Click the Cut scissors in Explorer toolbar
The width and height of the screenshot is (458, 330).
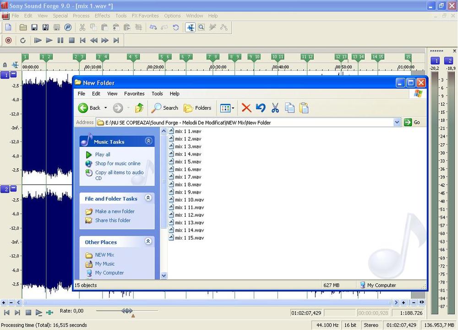[275, 108]
